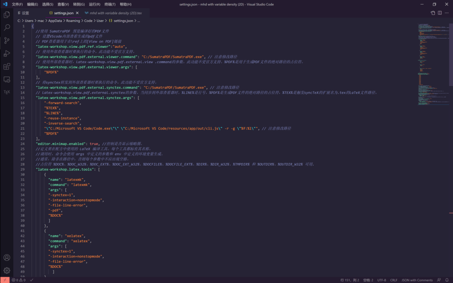Select the settings.json tab
Screen dimensions: 453x283
(64, 13)
